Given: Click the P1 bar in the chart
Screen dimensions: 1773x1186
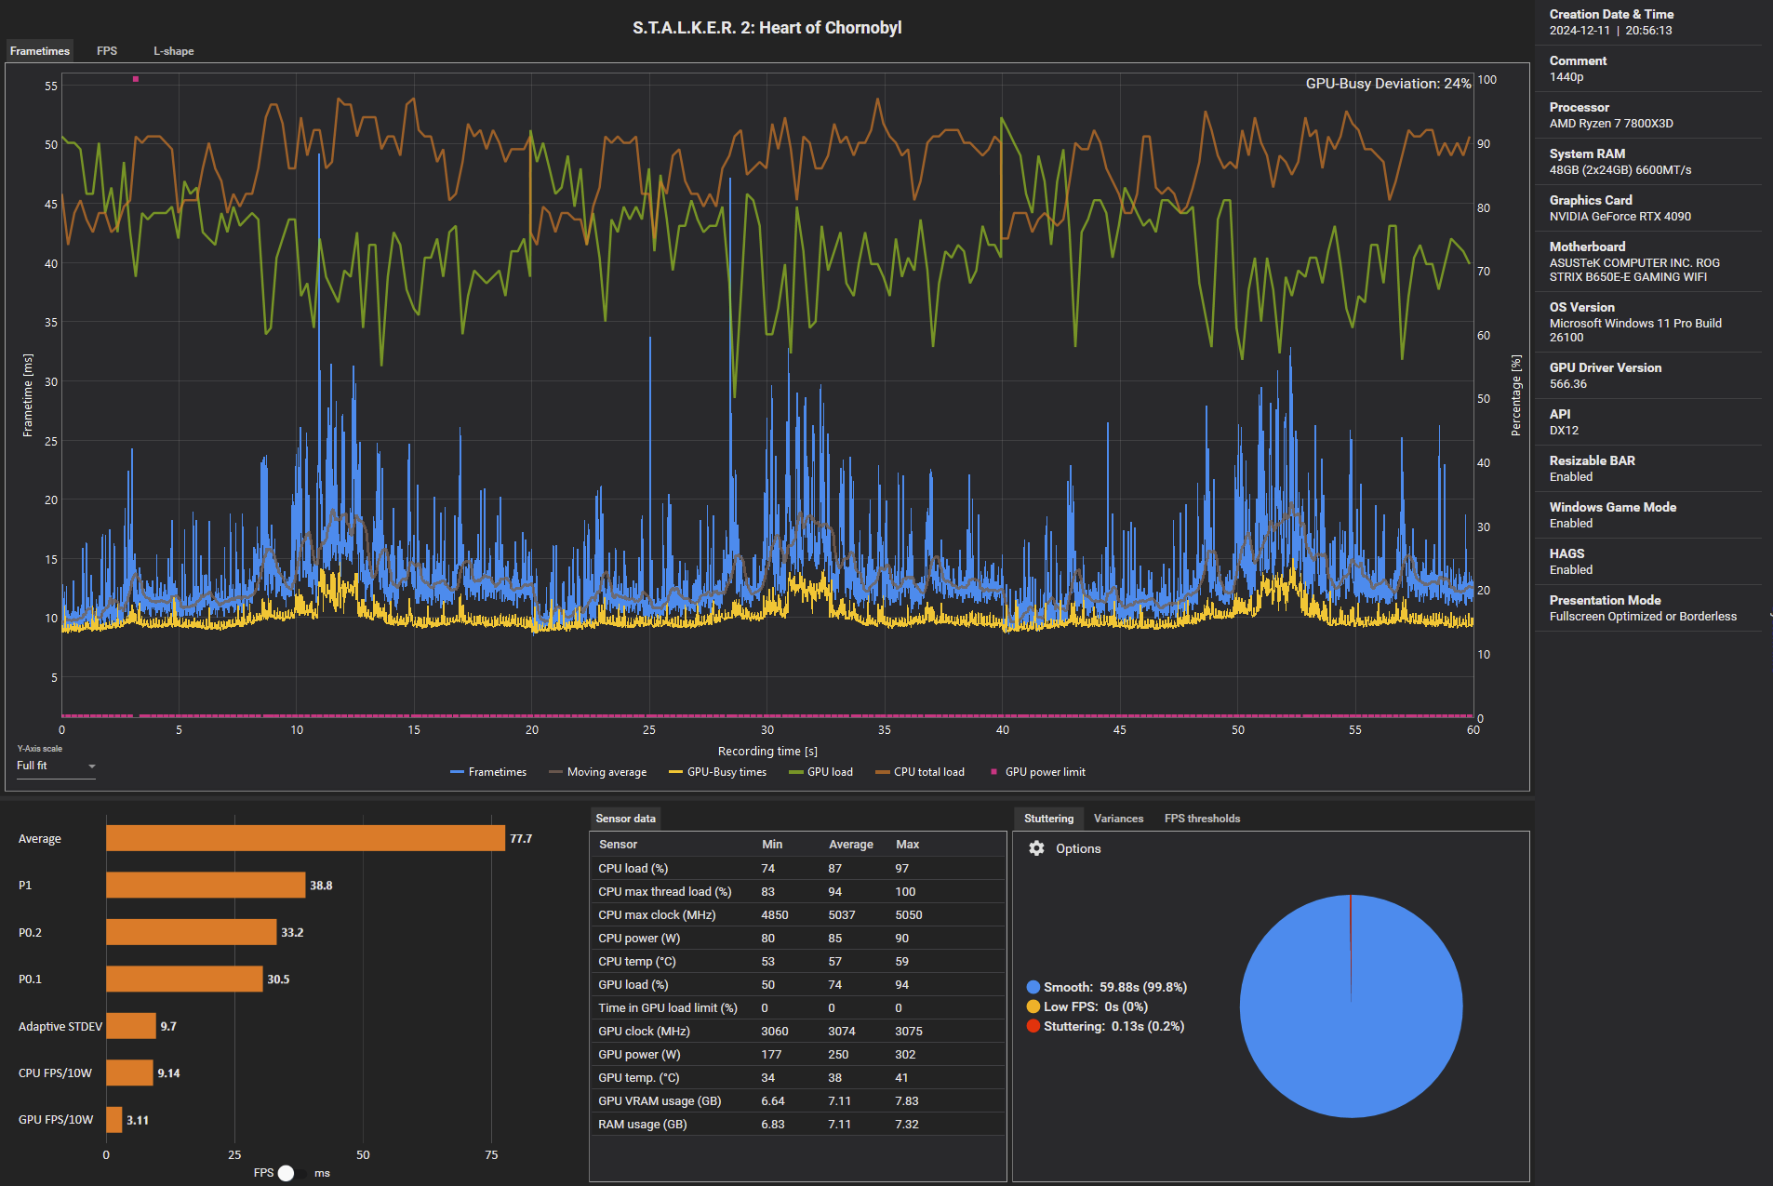Looking at the screenshot, I should (x=206, y=886).
